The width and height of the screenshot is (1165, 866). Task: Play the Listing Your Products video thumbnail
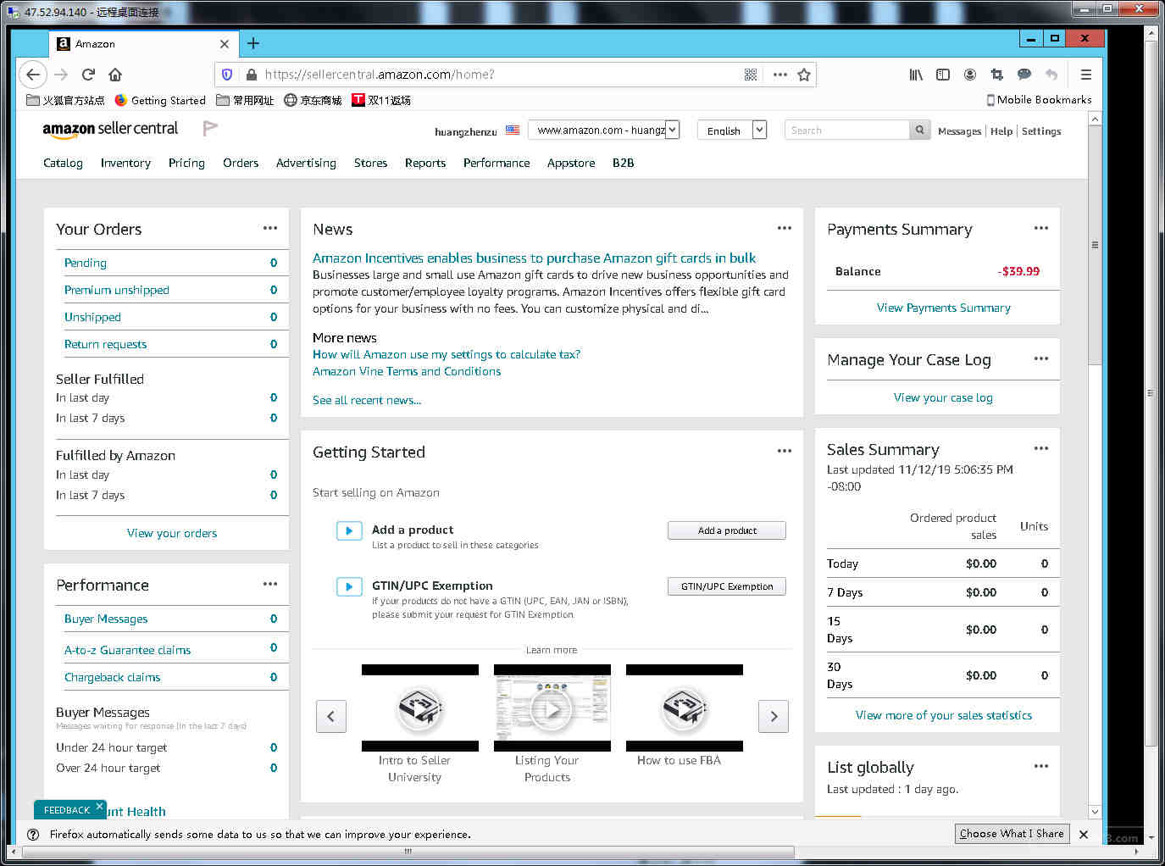[552, 708]
